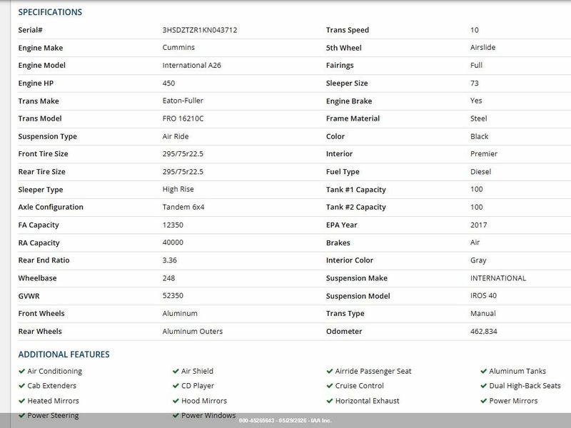Click the serial number 3HSDZTZR1KN043712
Screen dimensions: 571x428
(200, 30)
